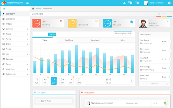Click the refresh icon in header

click(164, 14)
